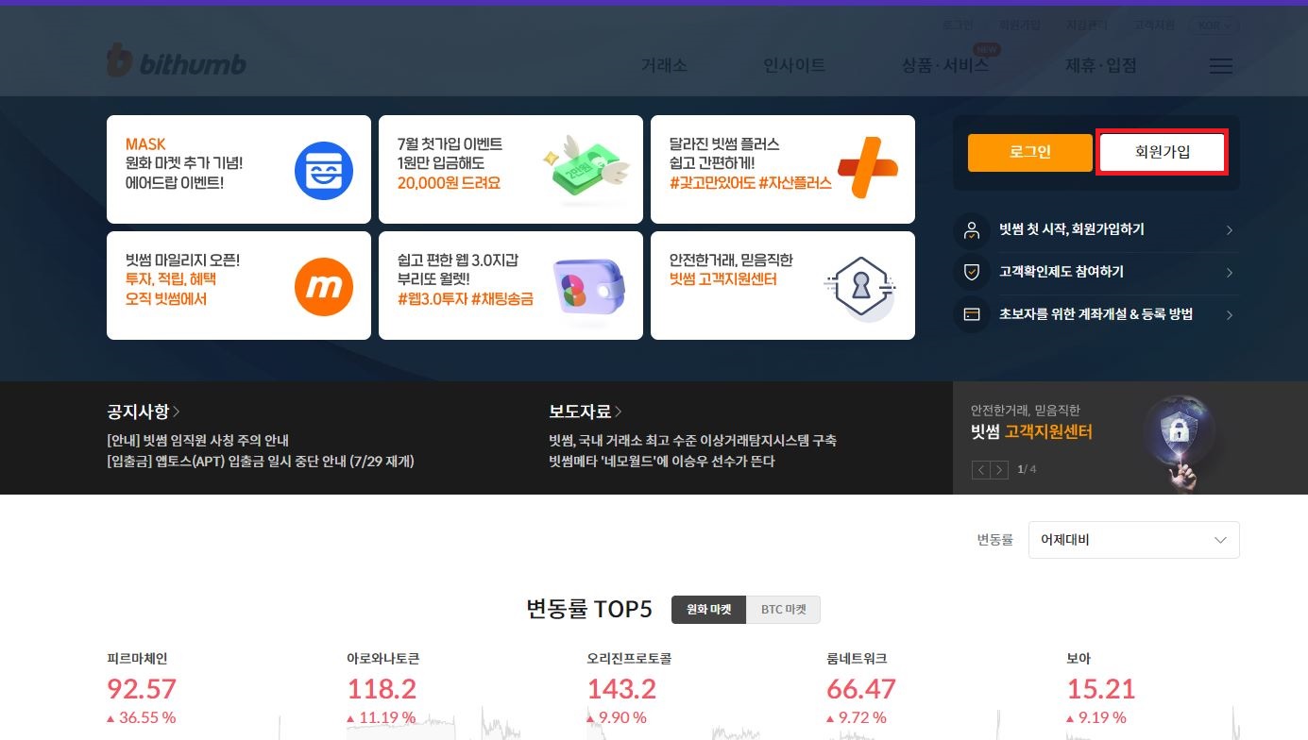The image size is (1308, 740).
Task: Click the Bithumb logo
Action: (176, 61)
